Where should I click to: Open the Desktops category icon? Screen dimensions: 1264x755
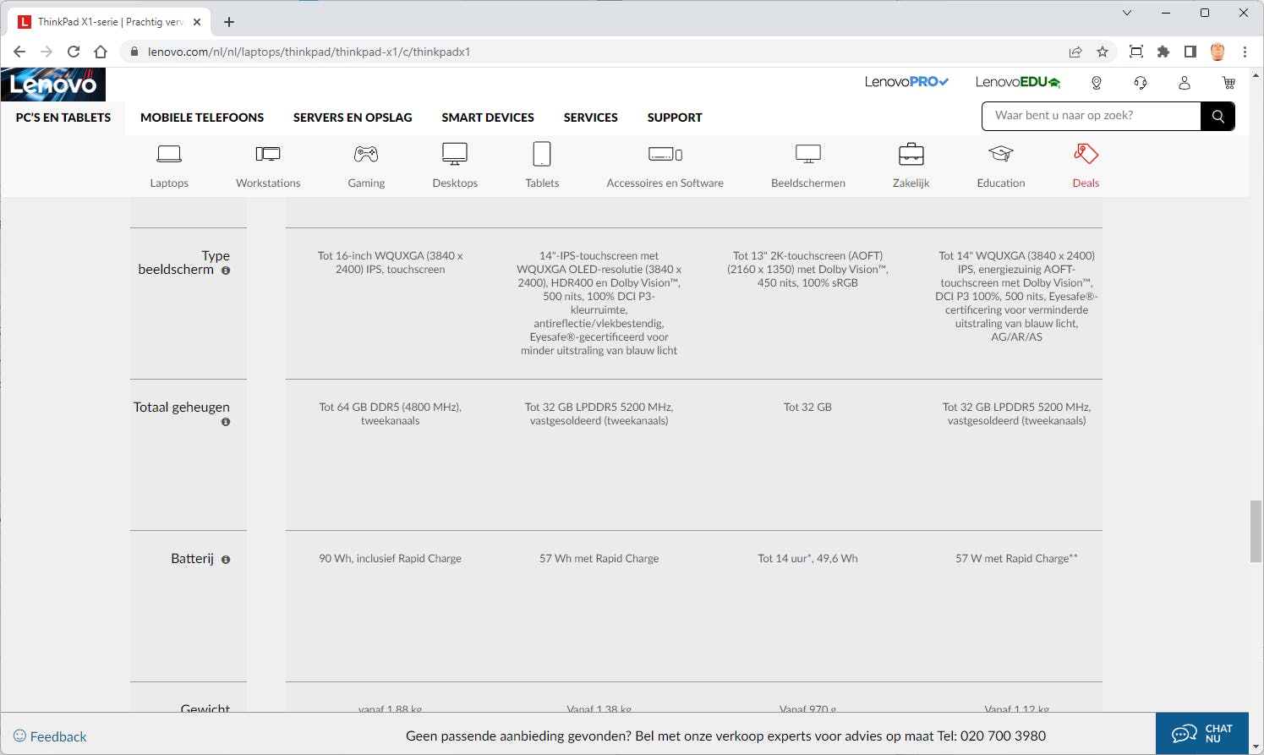pyautogui.click(x=455, y=154)
